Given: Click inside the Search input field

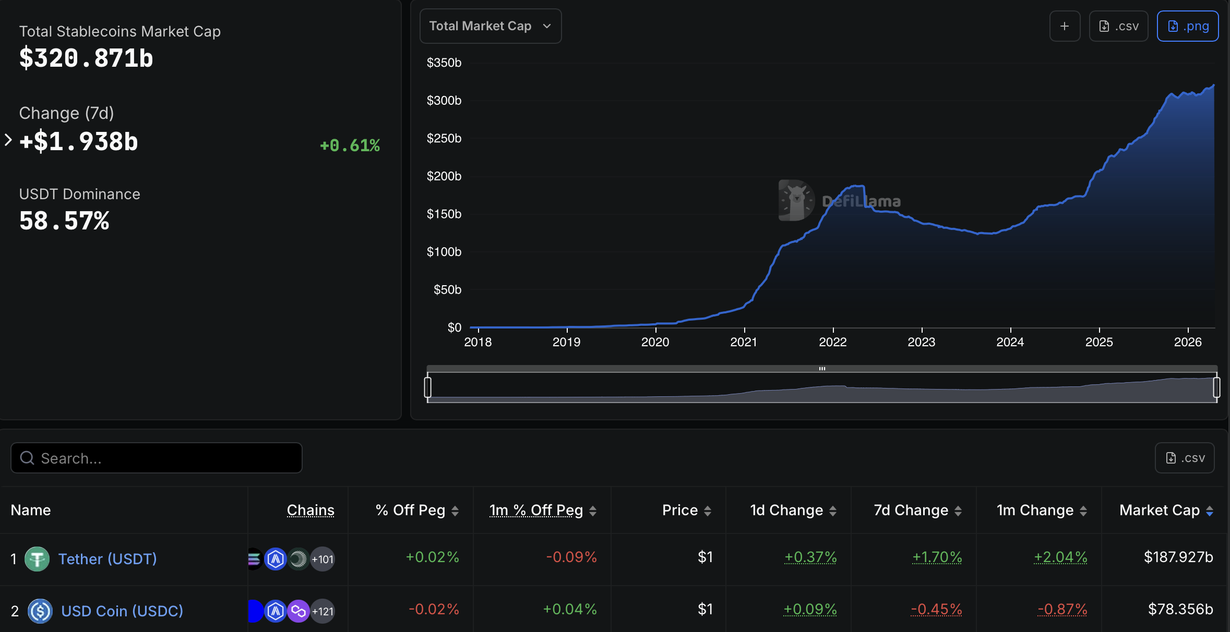Looking at the screenshot, I should click(x=157, y=457).
